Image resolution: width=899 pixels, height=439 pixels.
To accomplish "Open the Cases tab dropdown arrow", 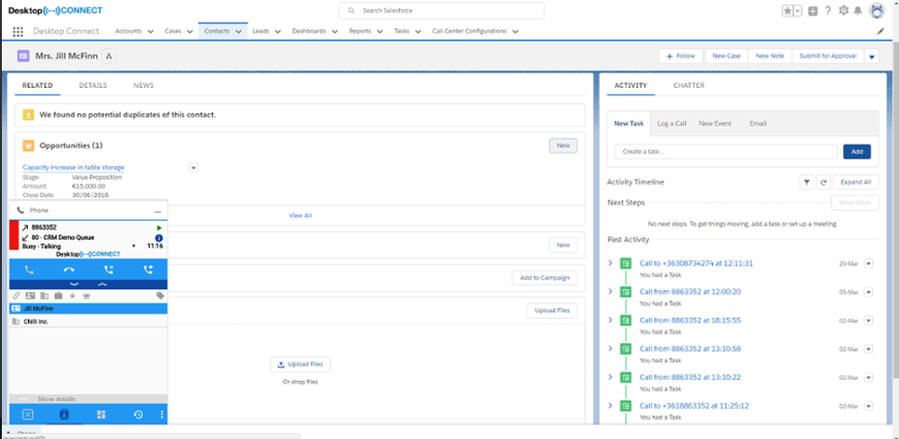I will (x=189, y=31).
